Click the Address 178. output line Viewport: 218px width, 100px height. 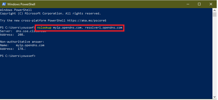[13, 49]
